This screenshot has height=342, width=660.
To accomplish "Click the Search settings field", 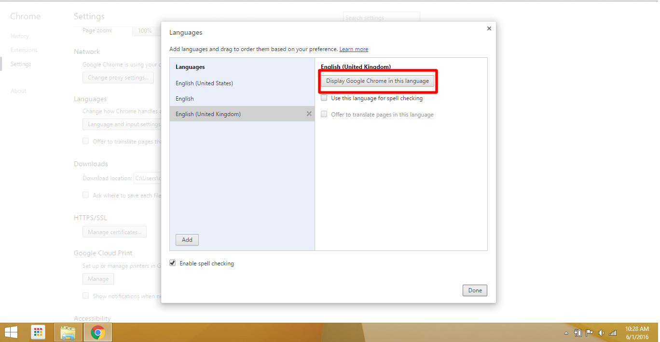I will (x=381, y=18).
